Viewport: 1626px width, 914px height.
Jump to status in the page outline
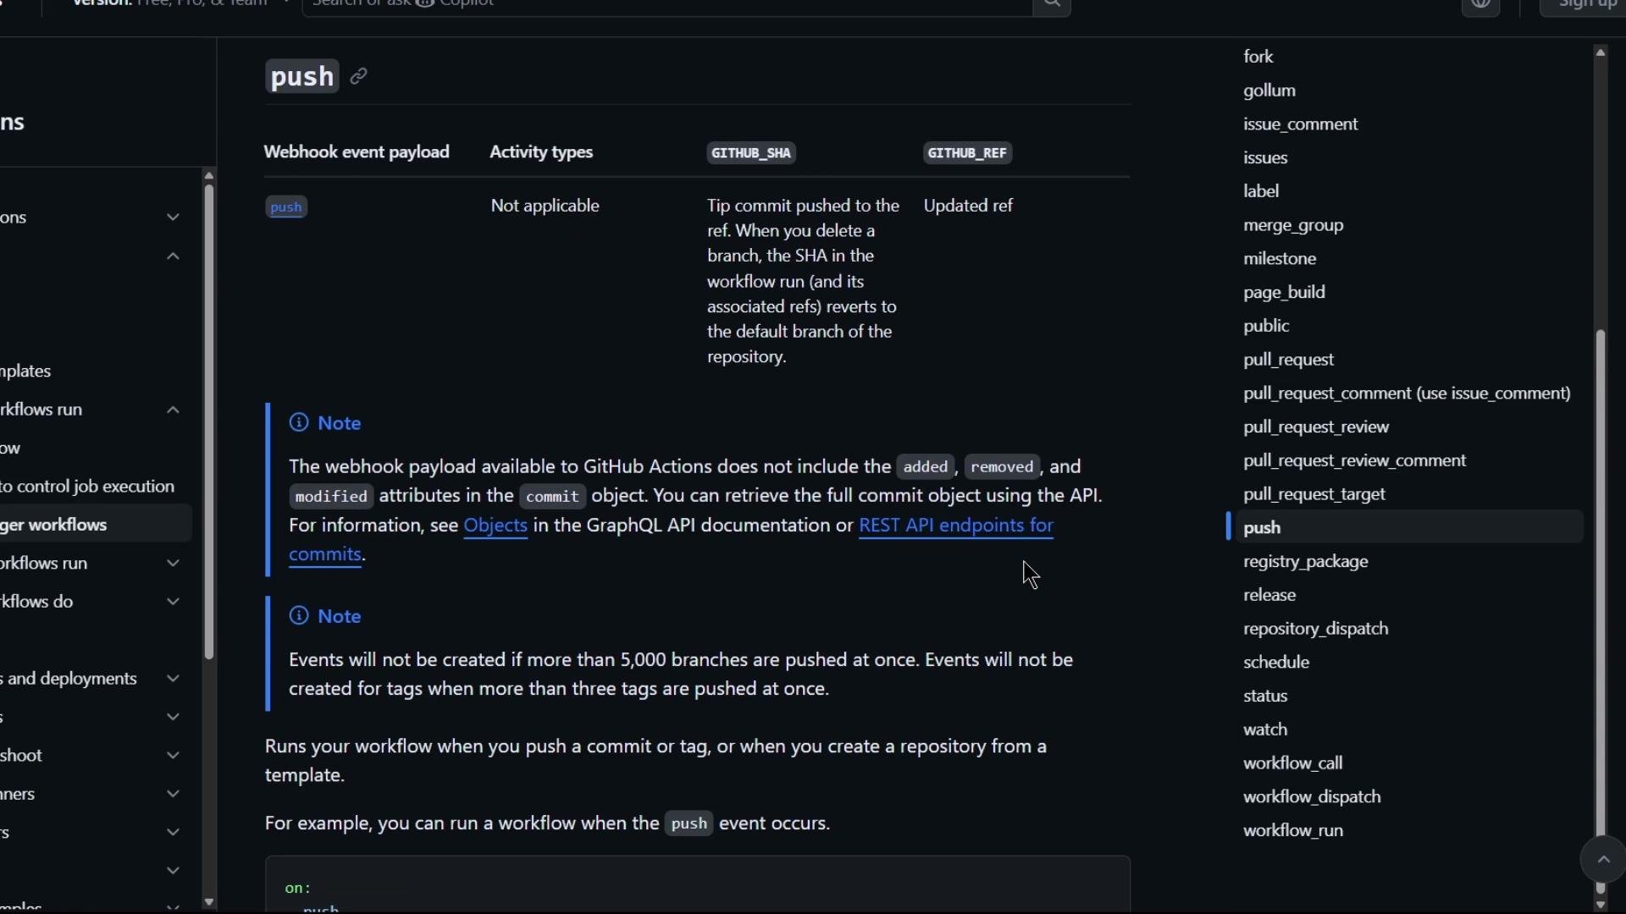pyautogui.click(x=1265, y=697)
